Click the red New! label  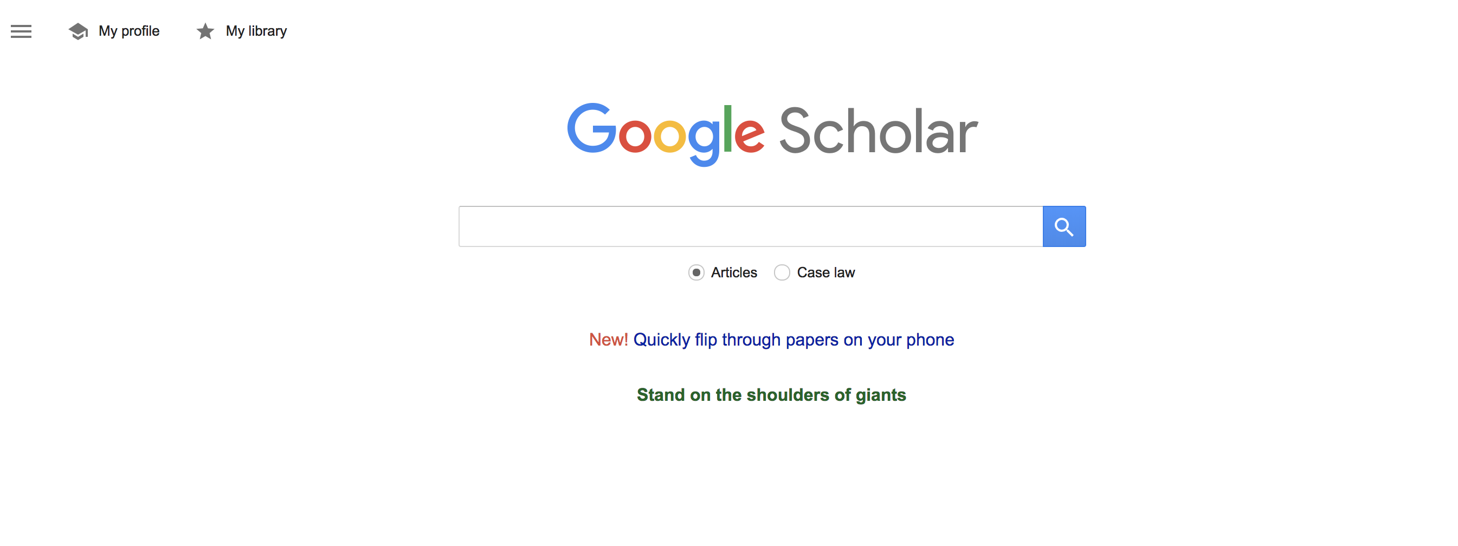tap(609, 340)
